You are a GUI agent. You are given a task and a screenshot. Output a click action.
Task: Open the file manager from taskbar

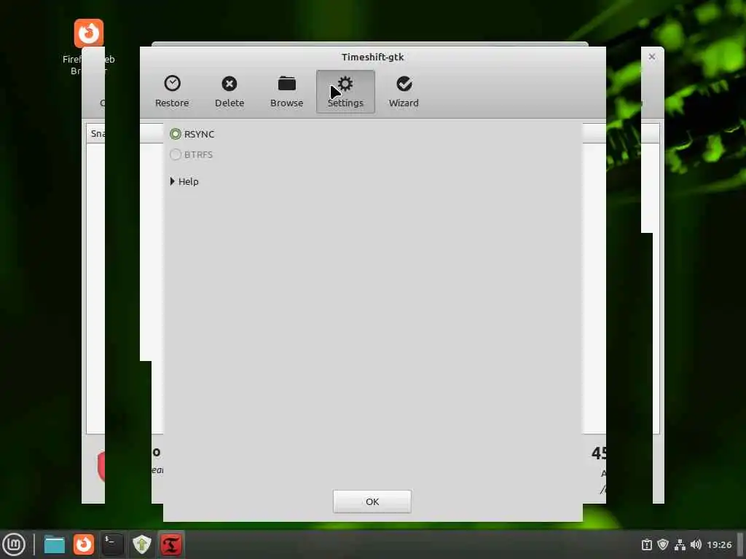(x=54, y=544)
